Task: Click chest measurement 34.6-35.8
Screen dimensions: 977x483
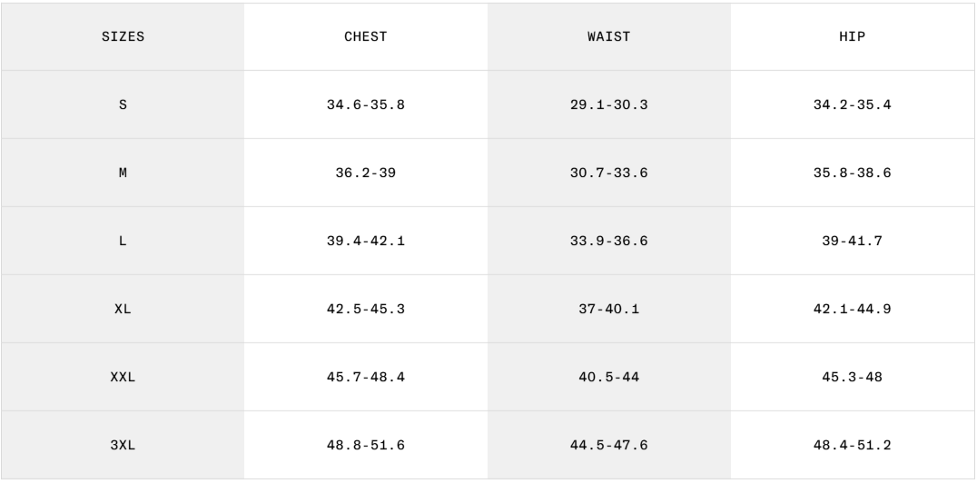Action: 365,105
